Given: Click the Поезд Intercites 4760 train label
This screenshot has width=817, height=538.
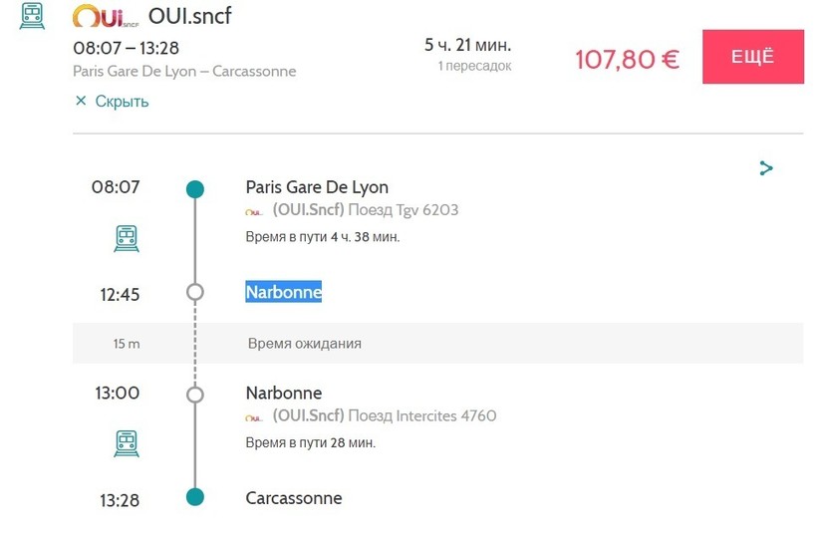Looking at the screenshot, I should click(422, 416).
